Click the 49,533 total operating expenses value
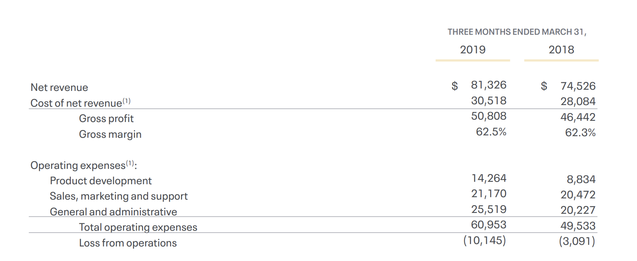 point(578,226)
